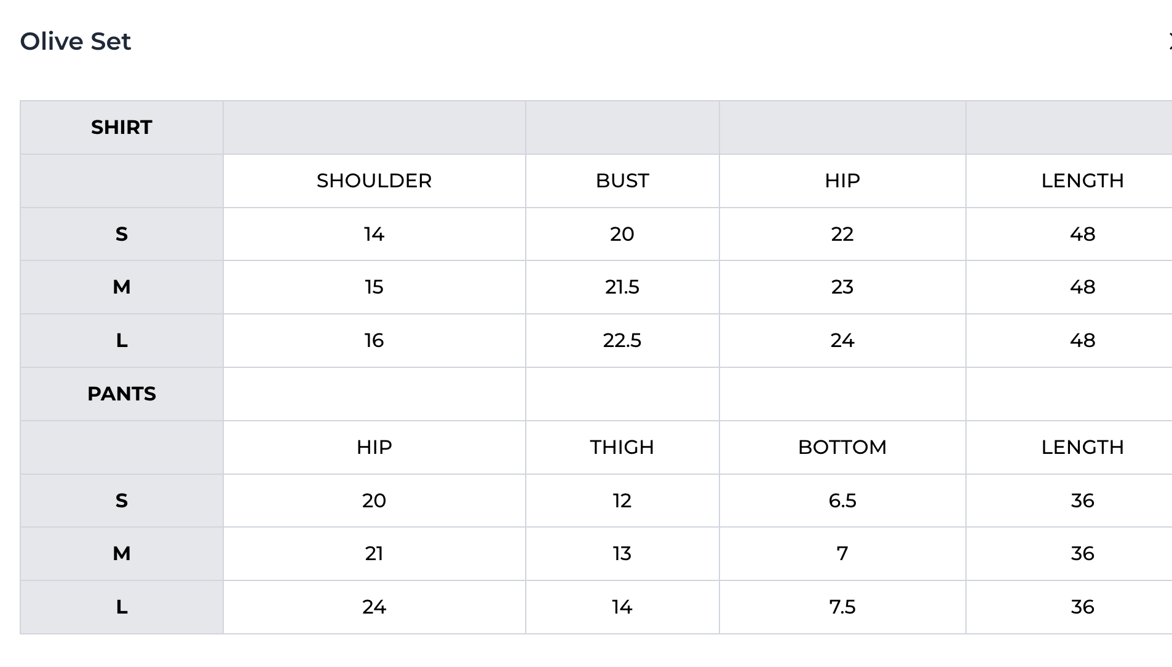The image size is (1172, 667).
Task: Click shirt small shoulder value 14
Action: click(x=374, y=234)
